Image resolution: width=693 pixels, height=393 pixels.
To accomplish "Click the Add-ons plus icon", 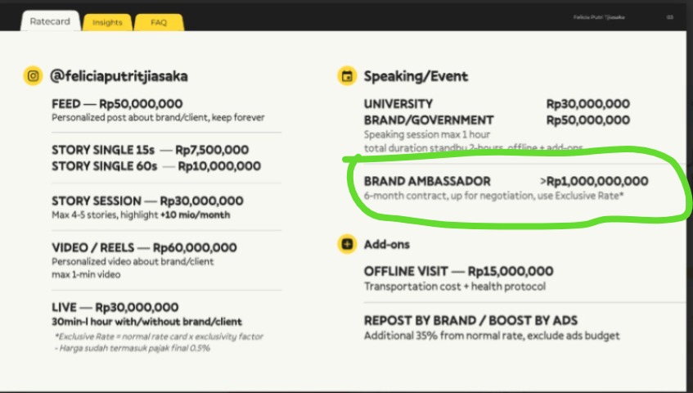I will [347, 244].
